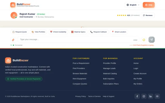Open Post a Requirement link
The height and width of the screenshot is (103, 165).
pos(81,63)
